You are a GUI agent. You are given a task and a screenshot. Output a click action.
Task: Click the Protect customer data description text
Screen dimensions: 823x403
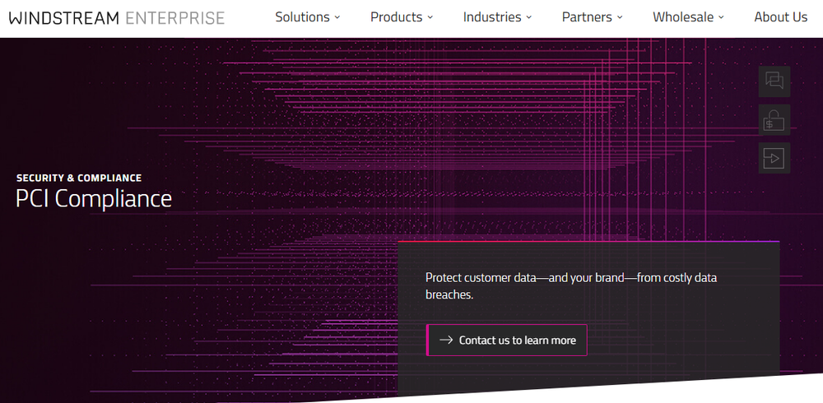(x=571, y=286)
